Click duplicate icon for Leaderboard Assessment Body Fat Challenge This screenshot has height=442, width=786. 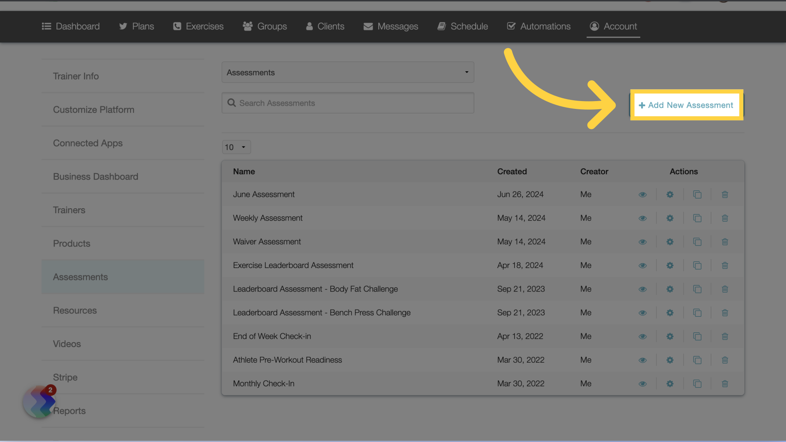697,289
